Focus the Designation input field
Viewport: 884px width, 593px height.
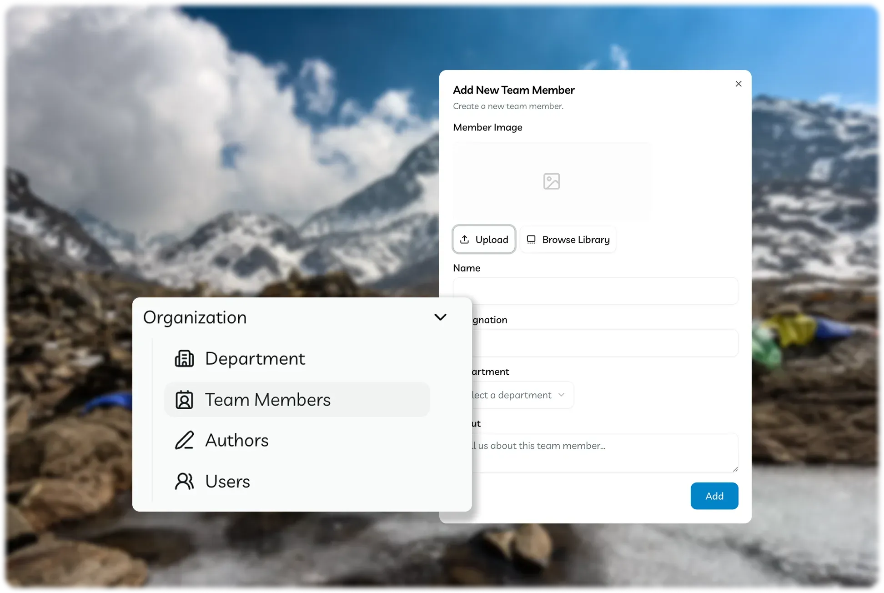tap(605, 343)
